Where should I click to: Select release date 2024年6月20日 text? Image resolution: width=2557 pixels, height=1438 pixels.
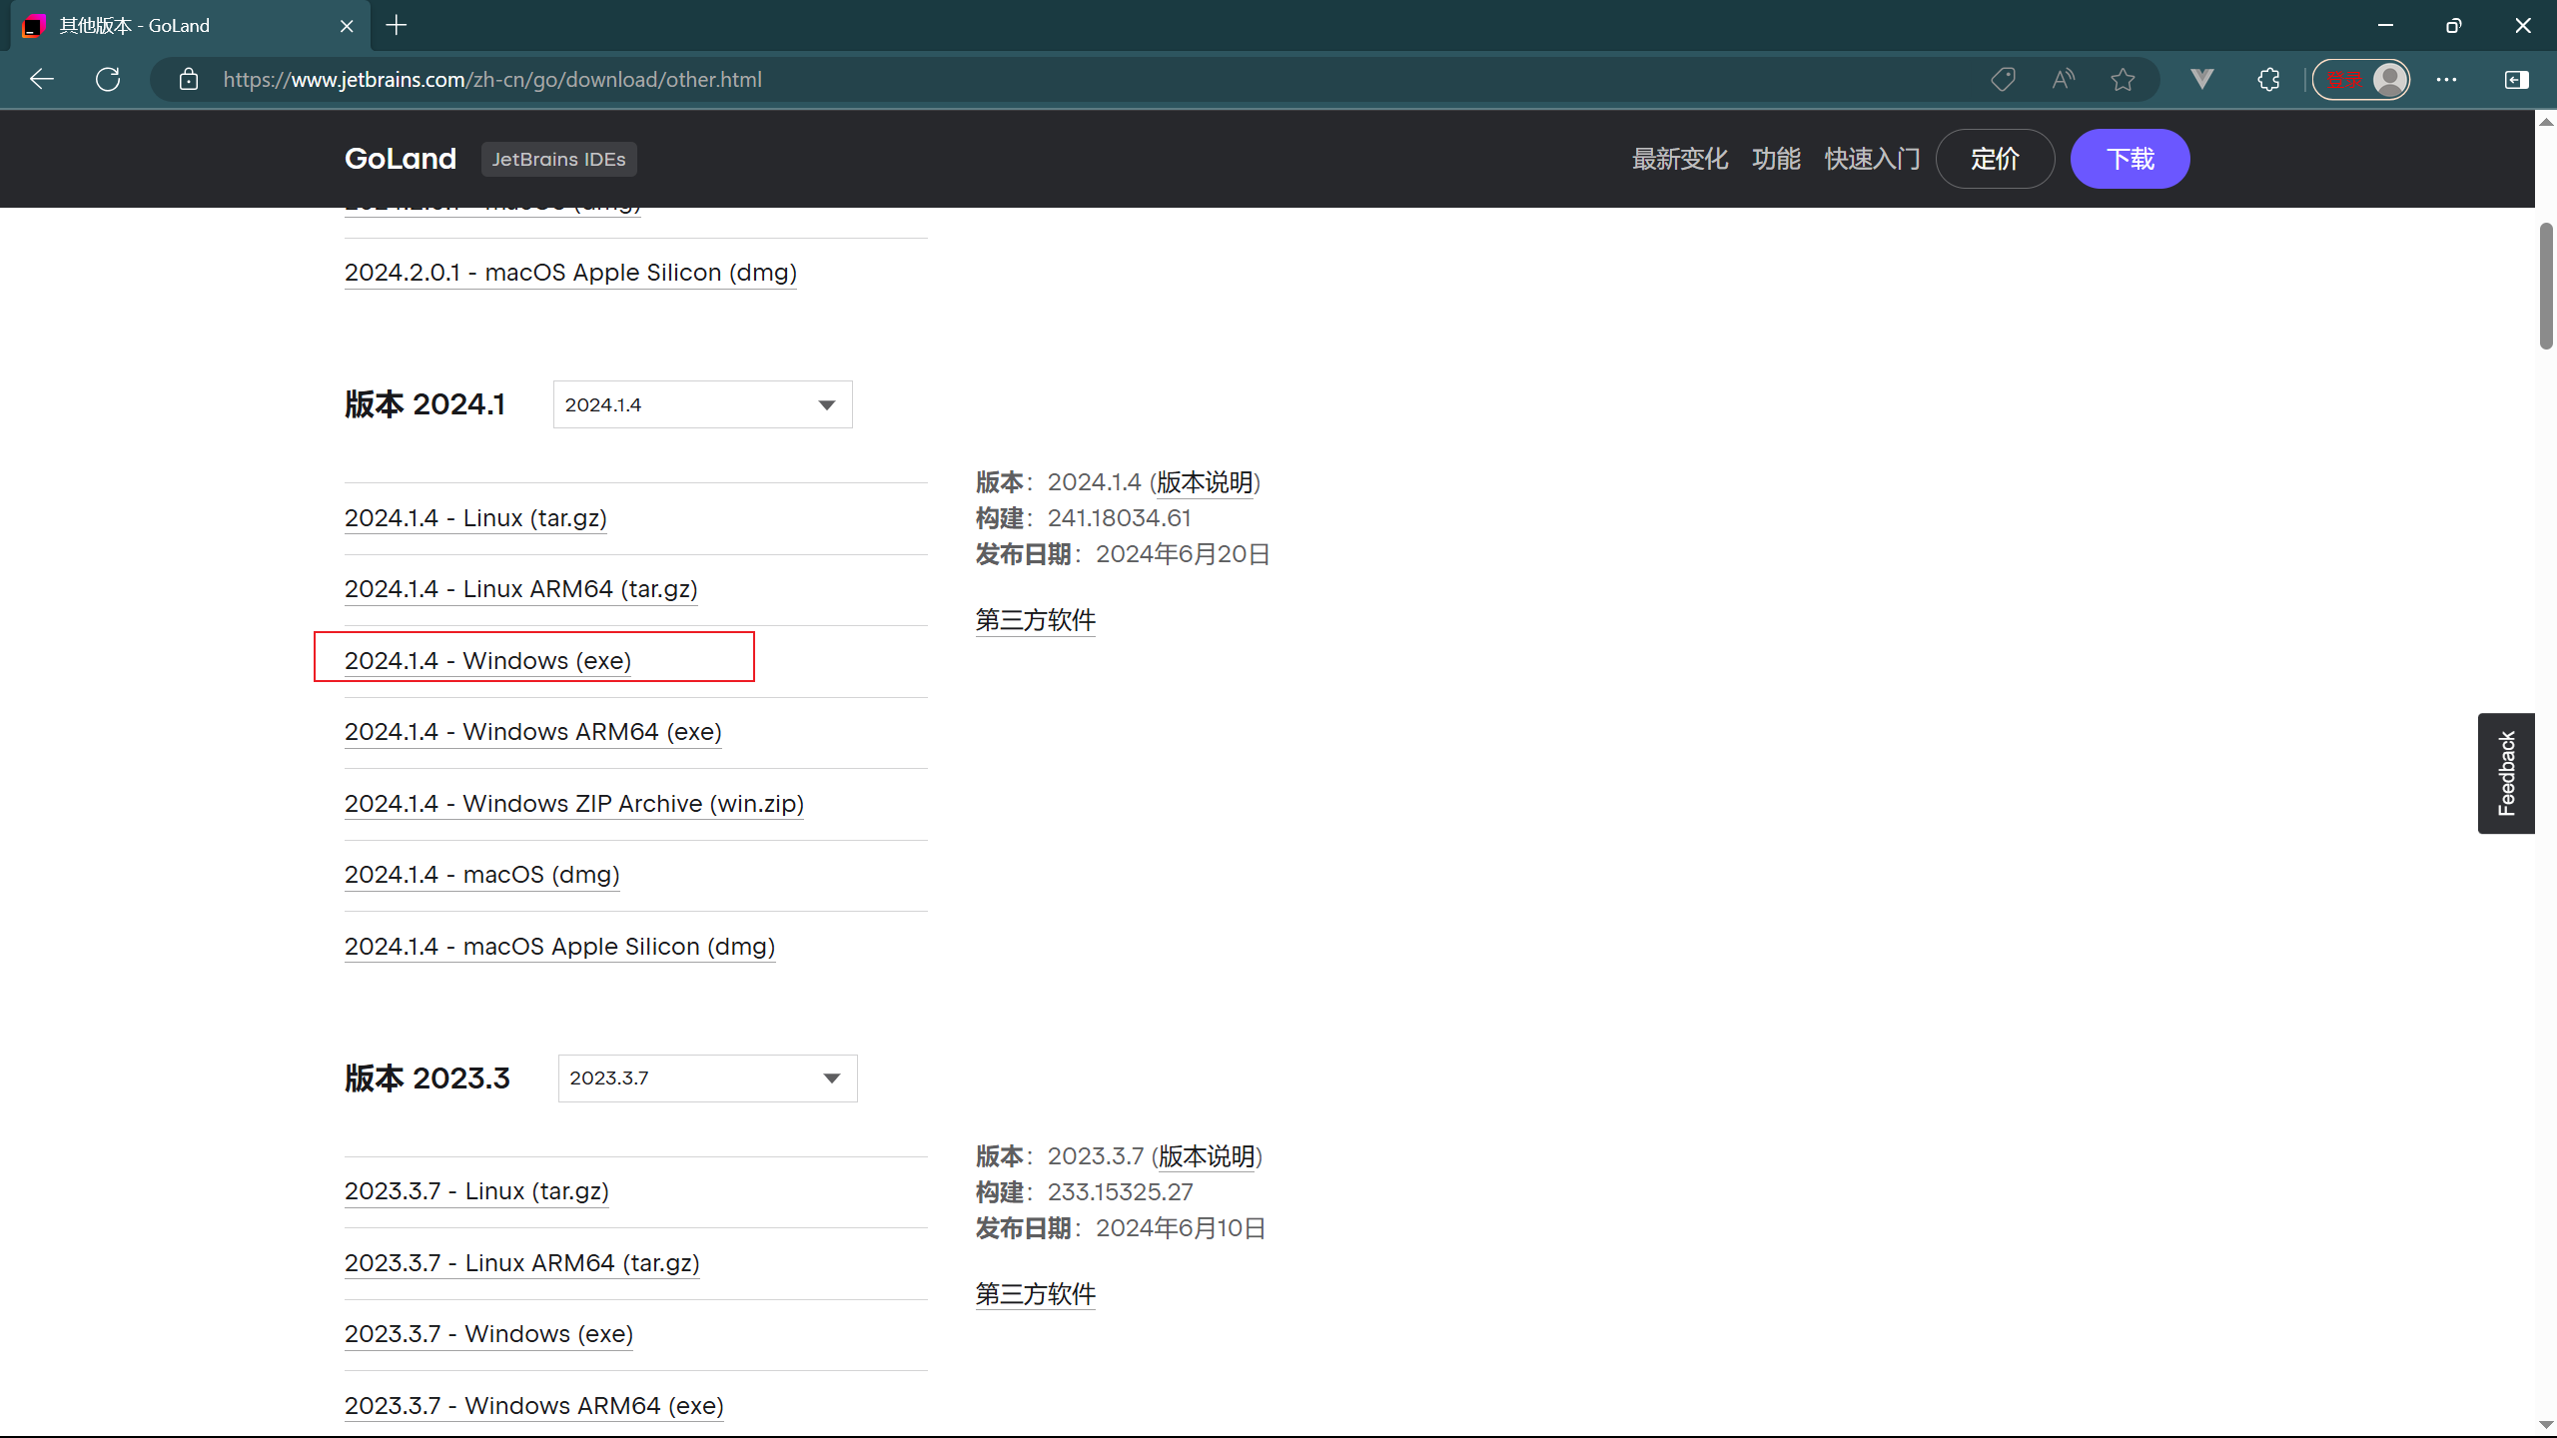pyautogui.click(x=1183, y=554)
